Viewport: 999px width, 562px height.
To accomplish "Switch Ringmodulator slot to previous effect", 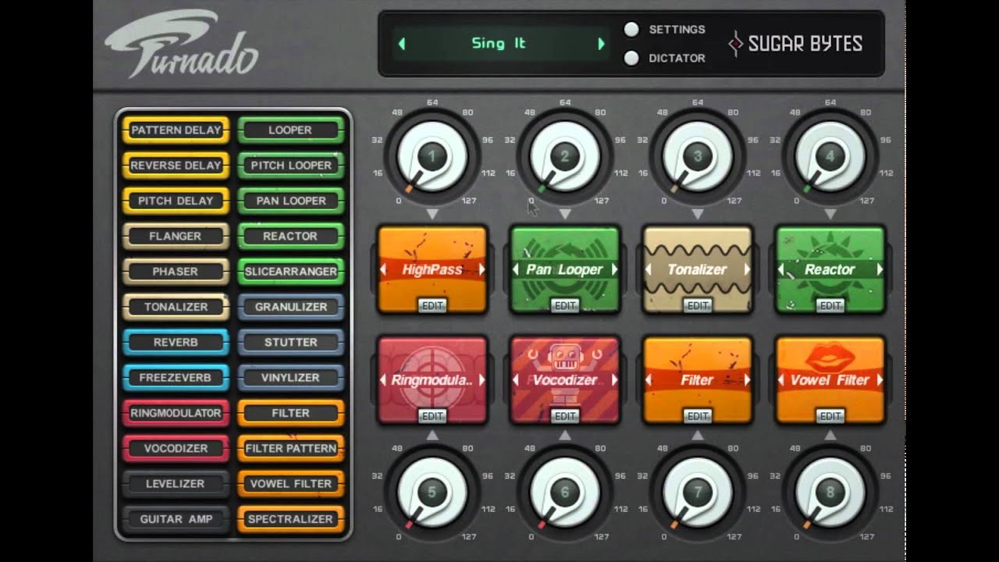I will point(383,380).
